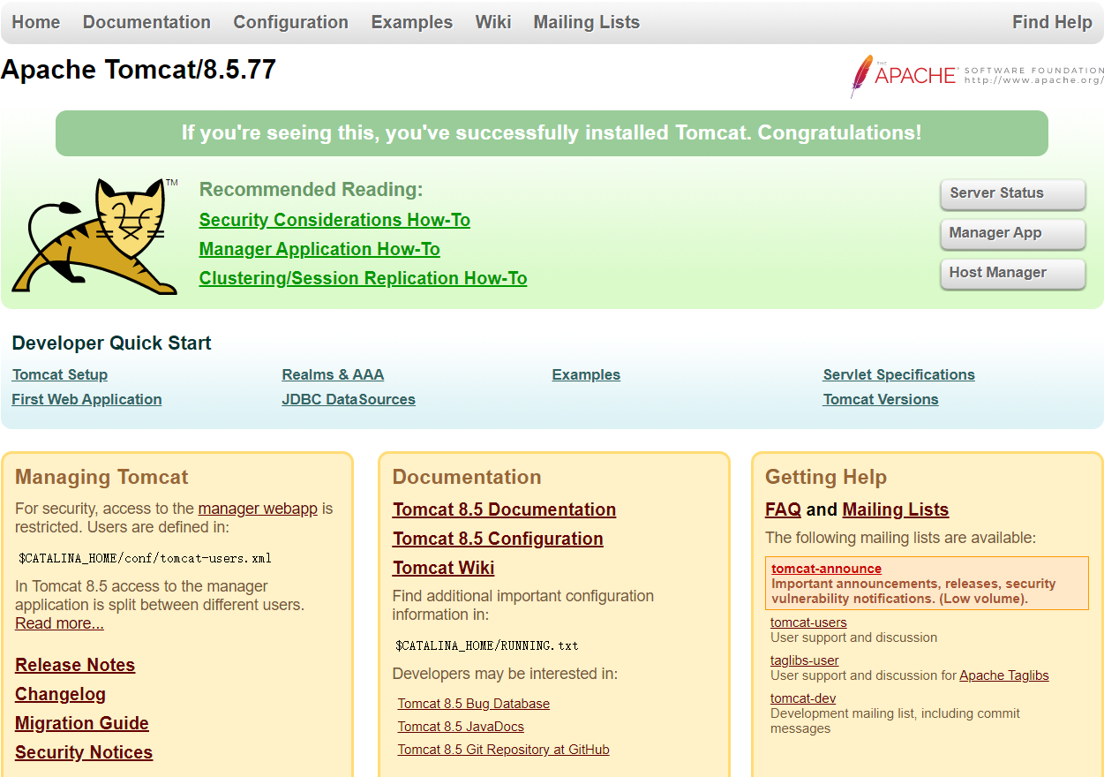Open the Security Notices link
Image resolution: width=1104 pixels, height=777 pixels.
[x=84, y=752]
